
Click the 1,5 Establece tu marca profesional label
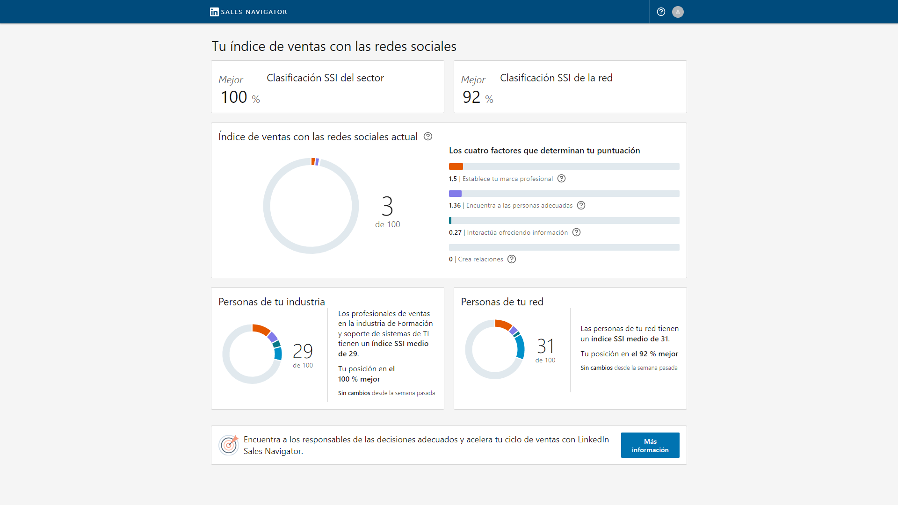coord(501,179)
